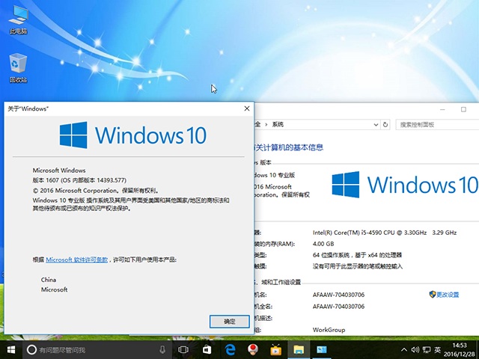Launch the Store app from taskbar

(x=207, y=349)
